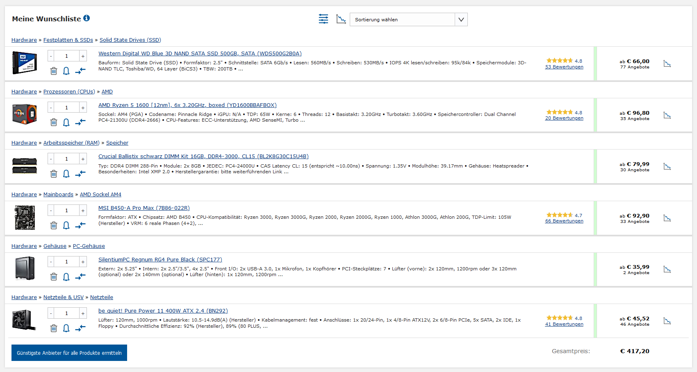Open AMD Ryzen 5 1600 product link
697x372 pixels.
(187, 105)
